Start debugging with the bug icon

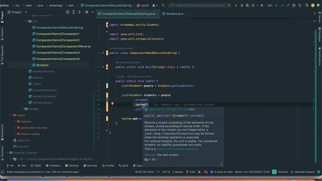click(x=242, y=6)
